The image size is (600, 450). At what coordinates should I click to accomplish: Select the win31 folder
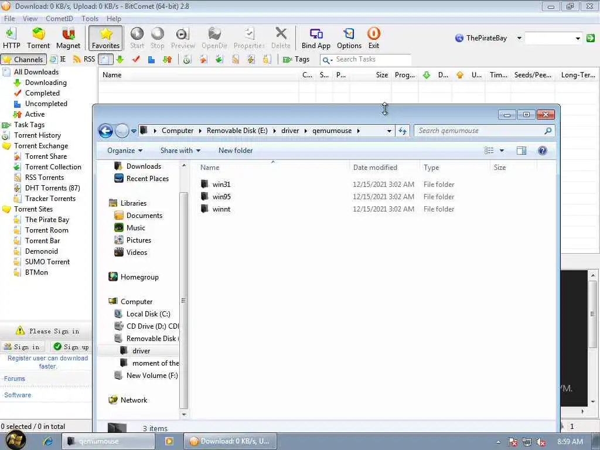[221, 185]
